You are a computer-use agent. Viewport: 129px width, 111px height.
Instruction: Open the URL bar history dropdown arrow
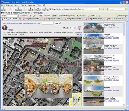[x=101, y=9]
